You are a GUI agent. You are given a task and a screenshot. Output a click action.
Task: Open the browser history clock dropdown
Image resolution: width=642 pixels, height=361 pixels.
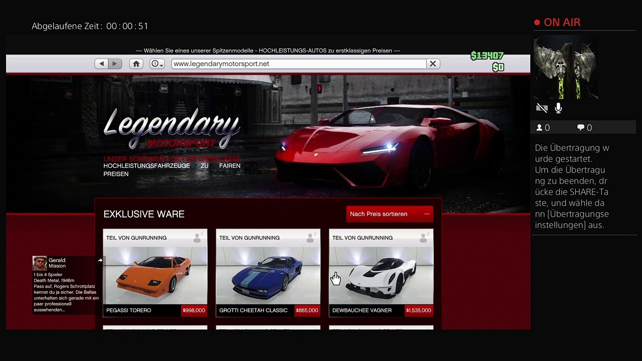(x=157, y=64)
